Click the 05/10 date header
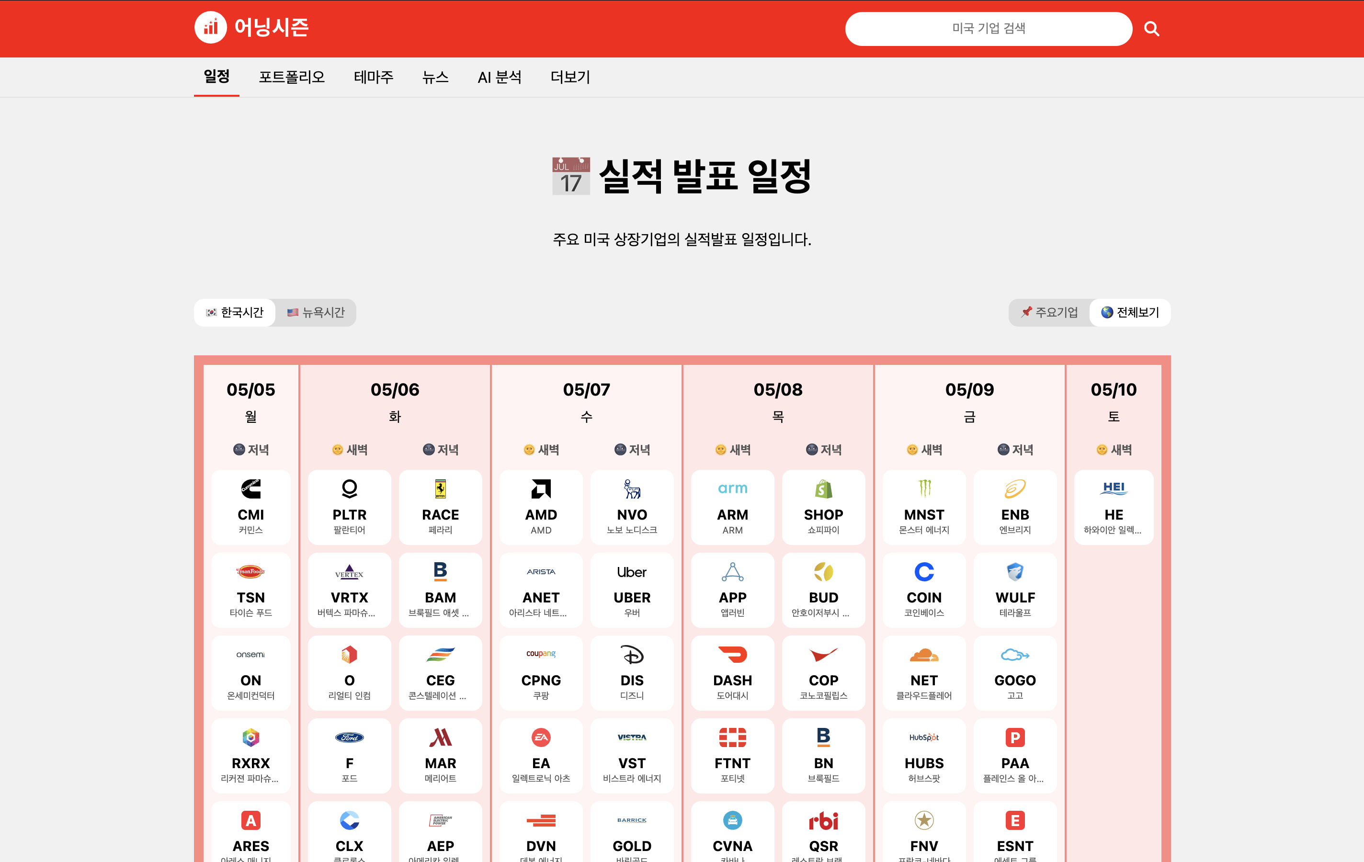Image resolution: width=1364 pixels, height=862 pixels. [1114, 390]
